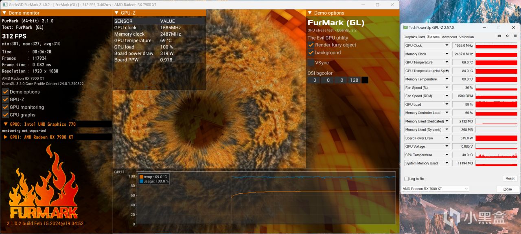Open the System Memory Used sensor dropdown
Image resolution: width=521 pixels, height=234 pixels.
447,163
